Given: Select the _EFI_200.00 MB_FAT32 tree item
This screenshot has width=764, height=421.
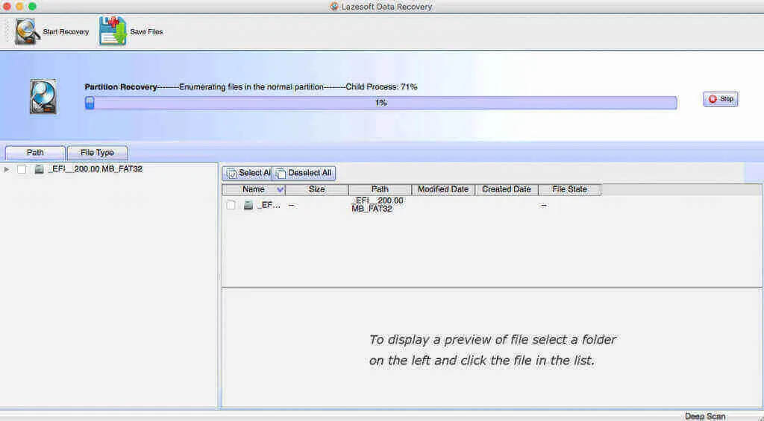Looking at the screenshot, I should click(95, 169).
